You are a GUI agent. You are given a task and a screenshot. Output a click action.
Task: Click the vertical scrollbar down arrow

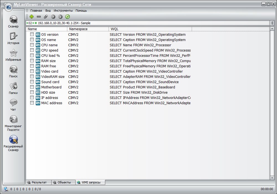(272, 178)
